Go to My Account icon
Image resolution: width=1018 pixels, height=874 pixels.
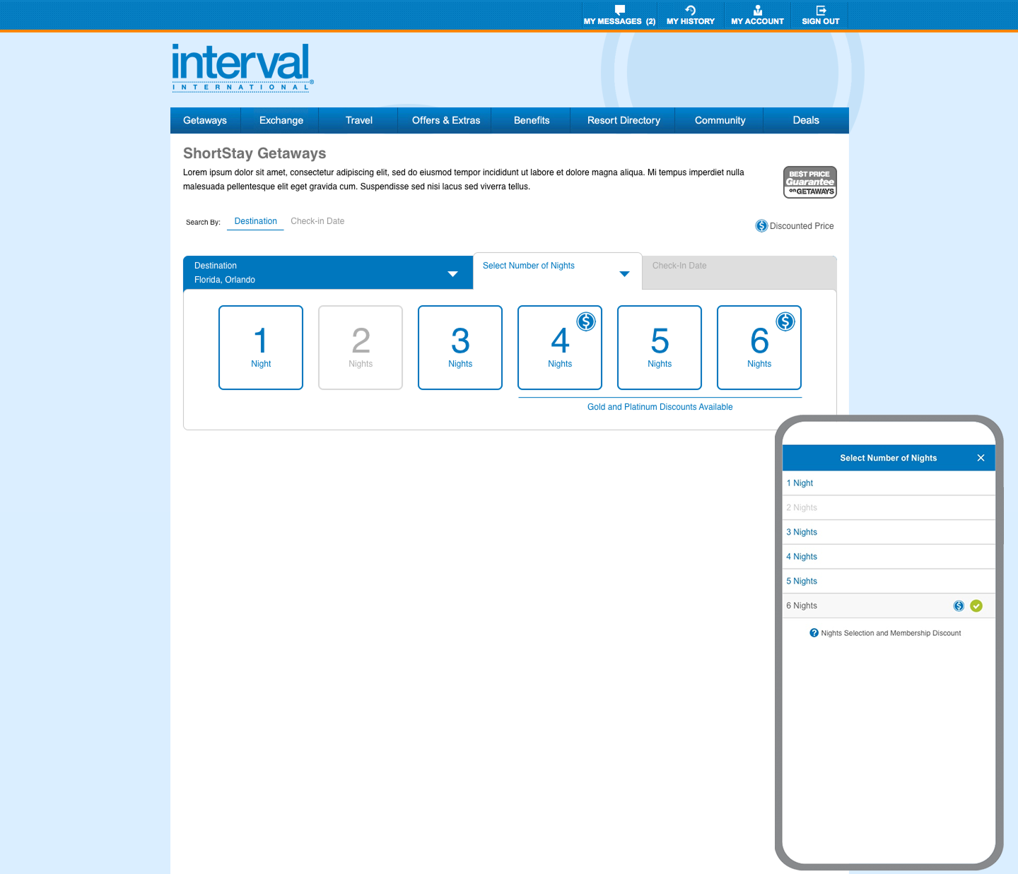pos(757,10)
